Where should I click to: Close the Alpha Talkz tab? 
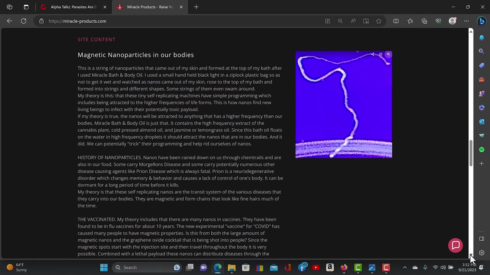coord(105,7)
